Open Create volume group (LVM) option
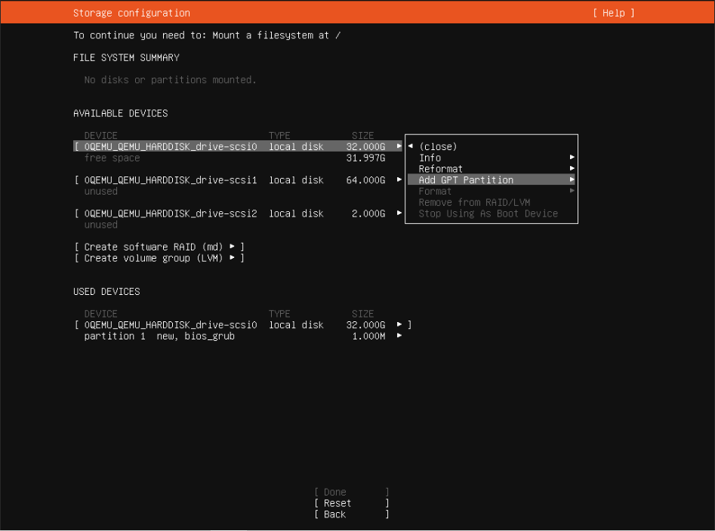 point(159,258)
